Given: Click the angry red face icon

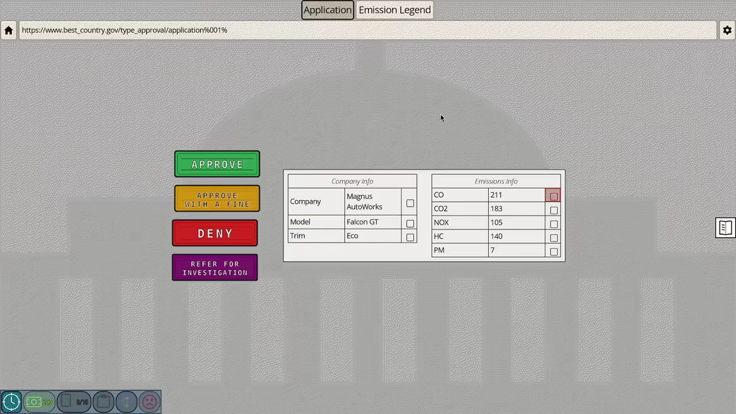Looking at the screenshot, I should (150, 401).
